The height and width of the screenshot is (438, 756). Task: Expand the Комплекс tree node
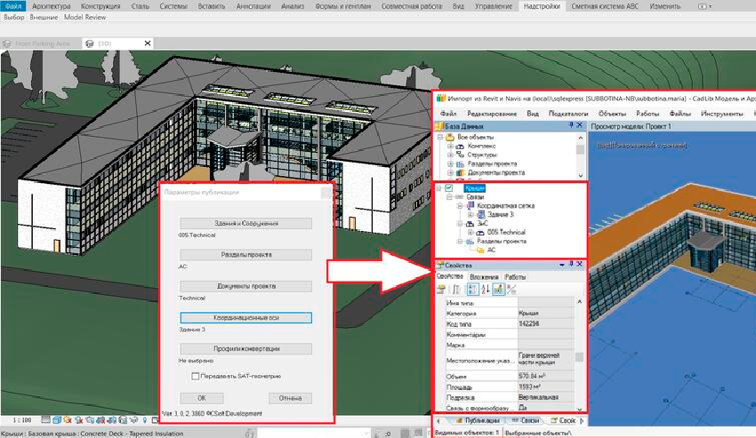[x=450, y=146]
